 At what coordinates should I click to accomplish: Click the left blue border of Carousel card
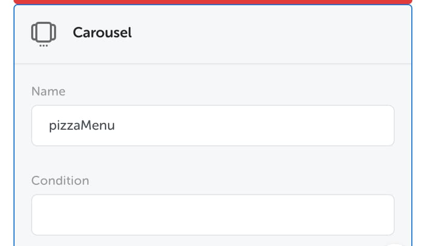pyautogui.click(x=14, y=126)
